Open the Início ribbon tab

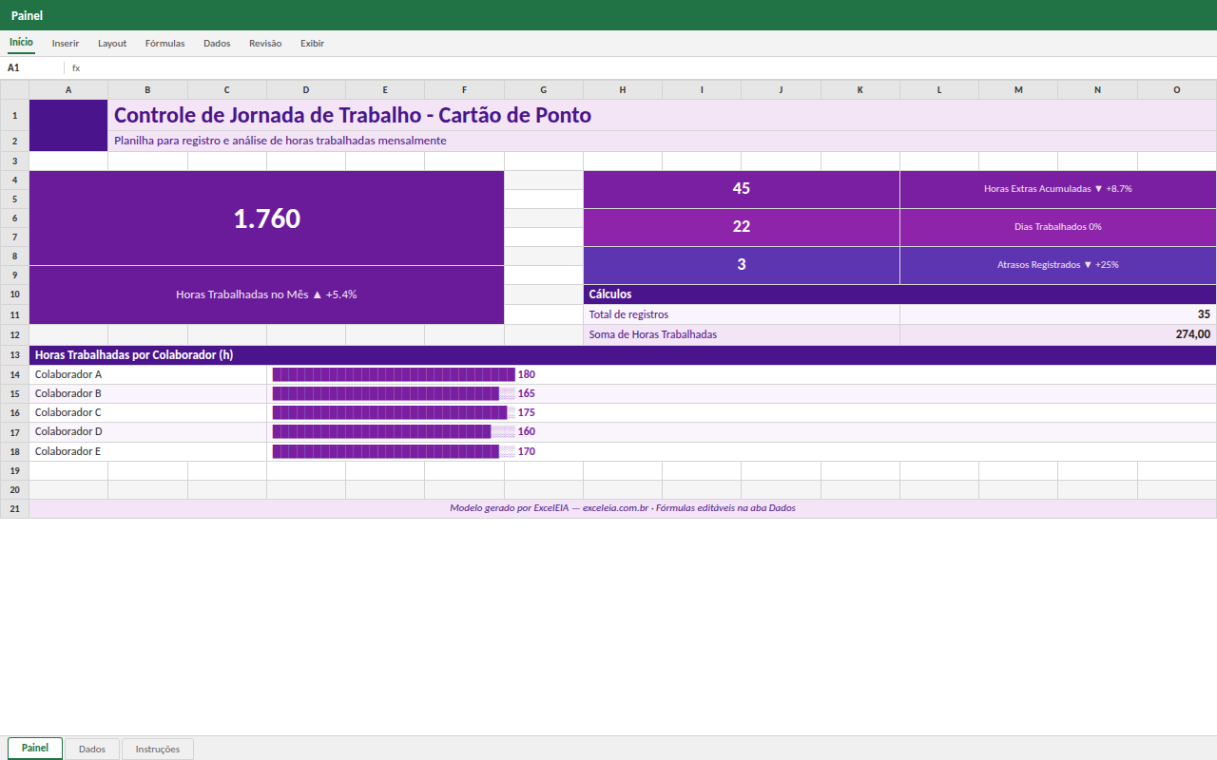21,43
